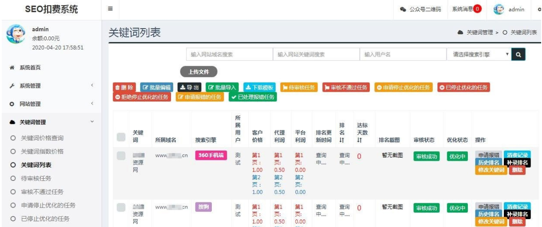The image size is (542, 227).
Task: Toggle the select-all checkbox in table header
Action: click(121, 137)
